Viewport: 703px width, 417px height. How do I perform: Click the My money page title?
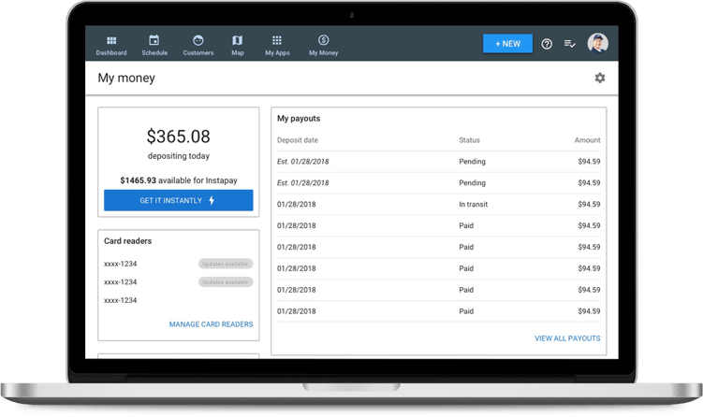pos(126,78)
